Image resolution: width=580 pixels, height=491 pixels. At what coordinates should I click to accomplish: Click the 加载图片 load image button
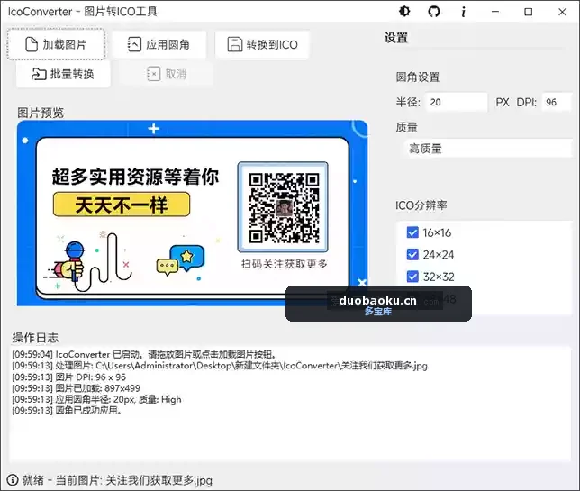coord(56,44)
